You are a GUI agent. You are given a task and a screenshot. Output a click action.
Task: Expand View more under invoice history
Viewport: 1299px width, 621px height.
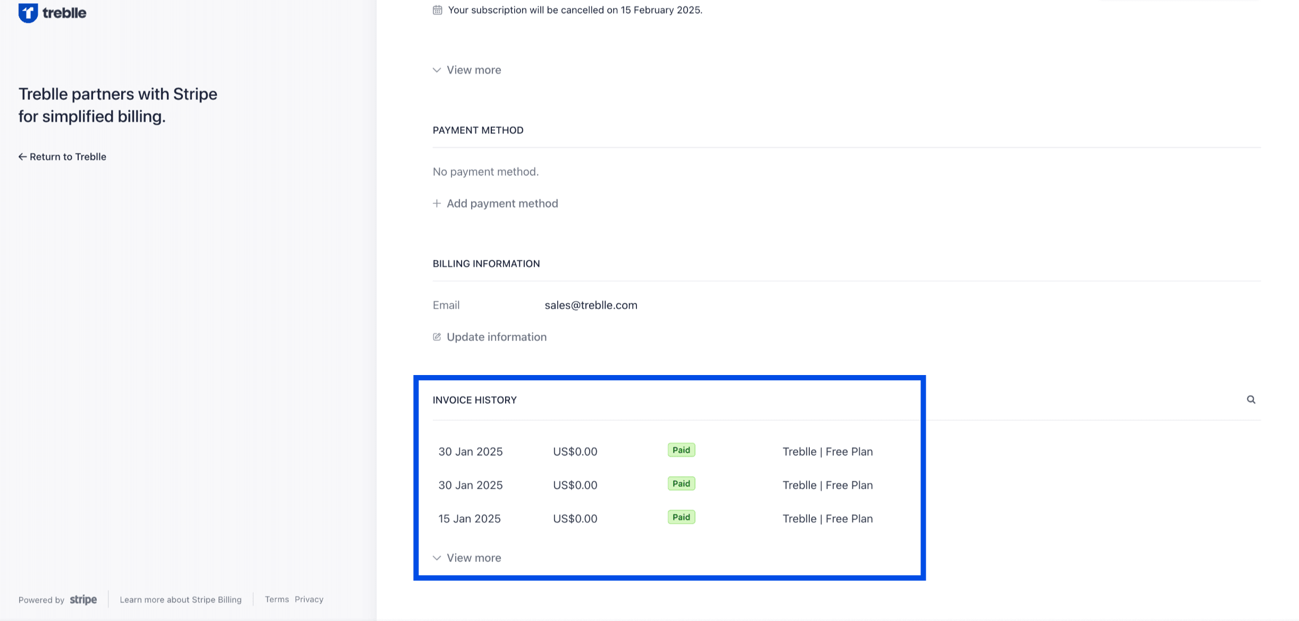pyautogui.click(x=473, y=557)
